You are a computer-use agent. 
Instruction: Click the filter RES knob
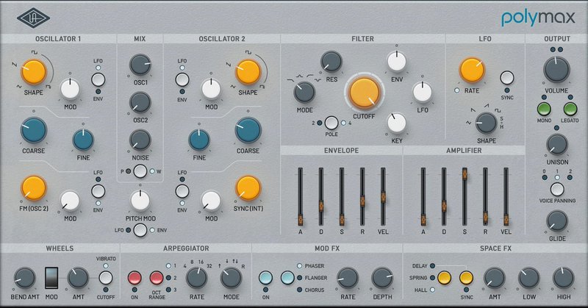[x=331, y=62]
